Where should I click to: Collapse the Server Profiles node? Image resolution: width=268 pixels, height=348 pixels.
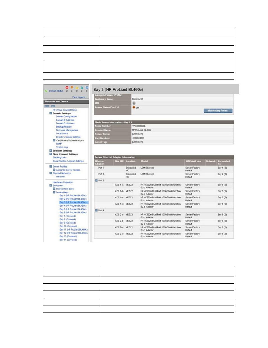click(x=51, y=167)
